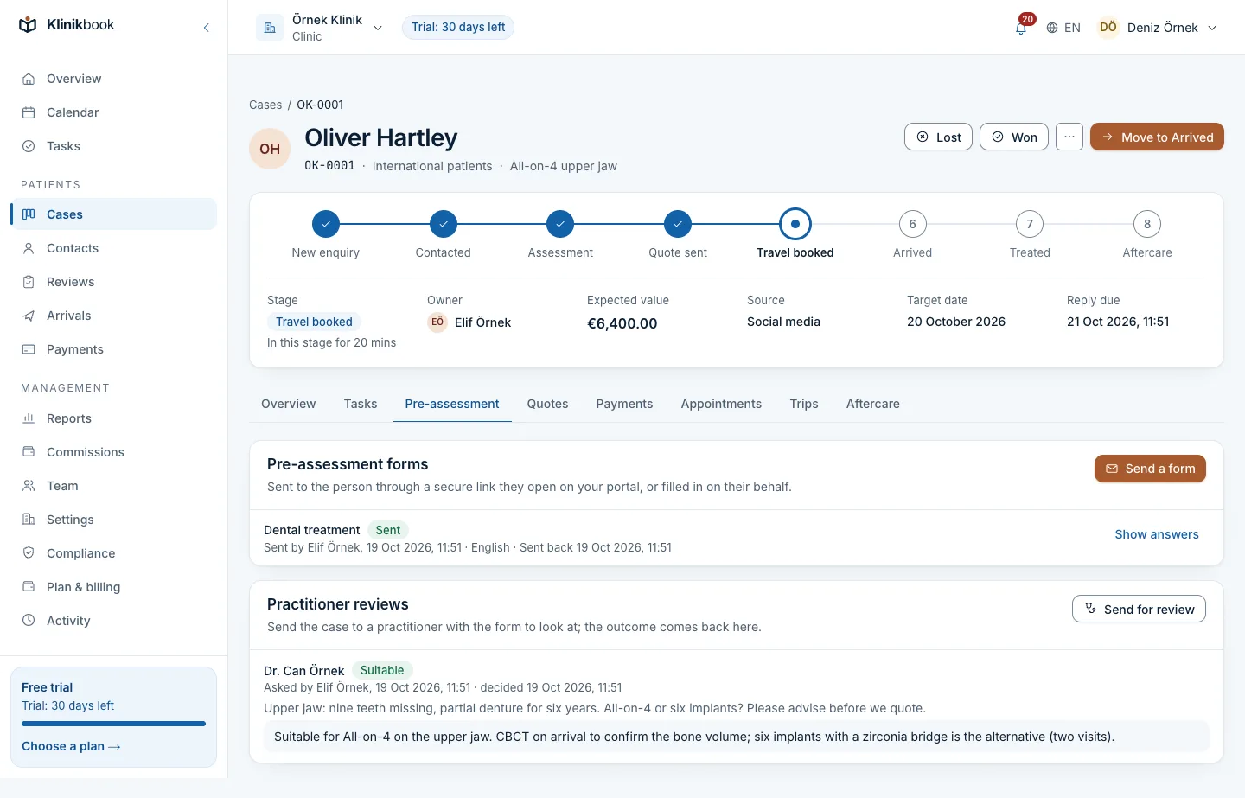Open the Deniz Örnek user menu
This screenshot has width=1245, height=798.
(1158, 28)
